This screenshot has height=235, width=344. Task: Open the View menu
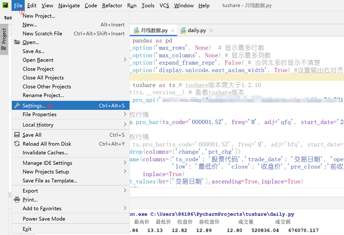[47, 6]
